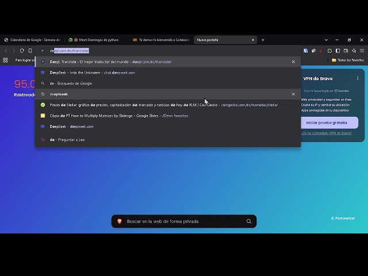Remove the DeepL Translate suggestion

coord(293,62)
